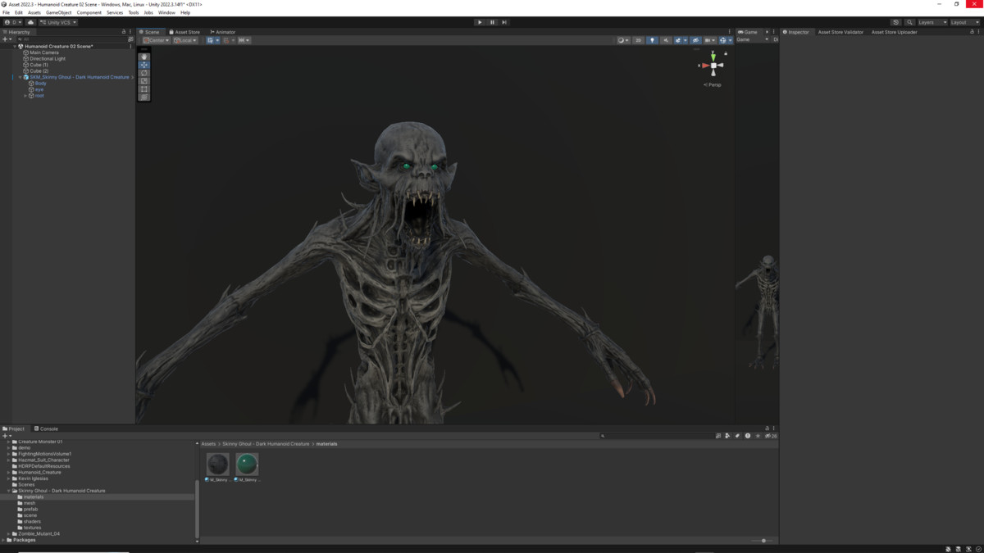The height and width of the screenshot is (553, 984).
Task: Collapse SKM_Skinny Ghoul object in Hierarchy
Action: [20, 77]
